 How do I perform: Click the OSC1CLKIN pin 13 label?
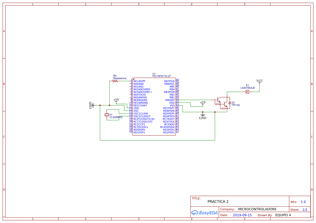pyautogui.click(x=141, y=113)
